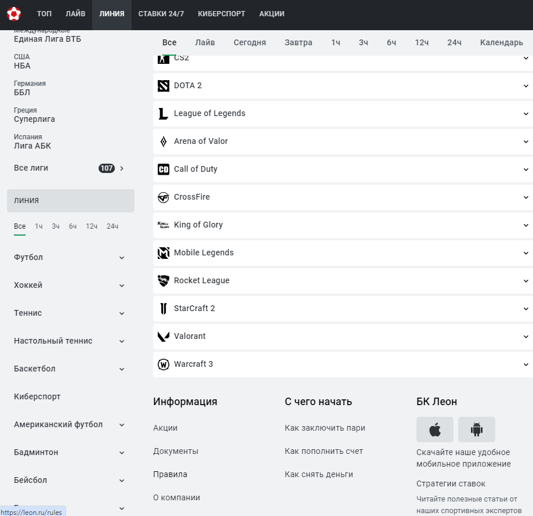Image resolution: width=533 pixels, height=516 pixels.
Task: Click the Mobile Legends icon
Action: tap(164, 253)
